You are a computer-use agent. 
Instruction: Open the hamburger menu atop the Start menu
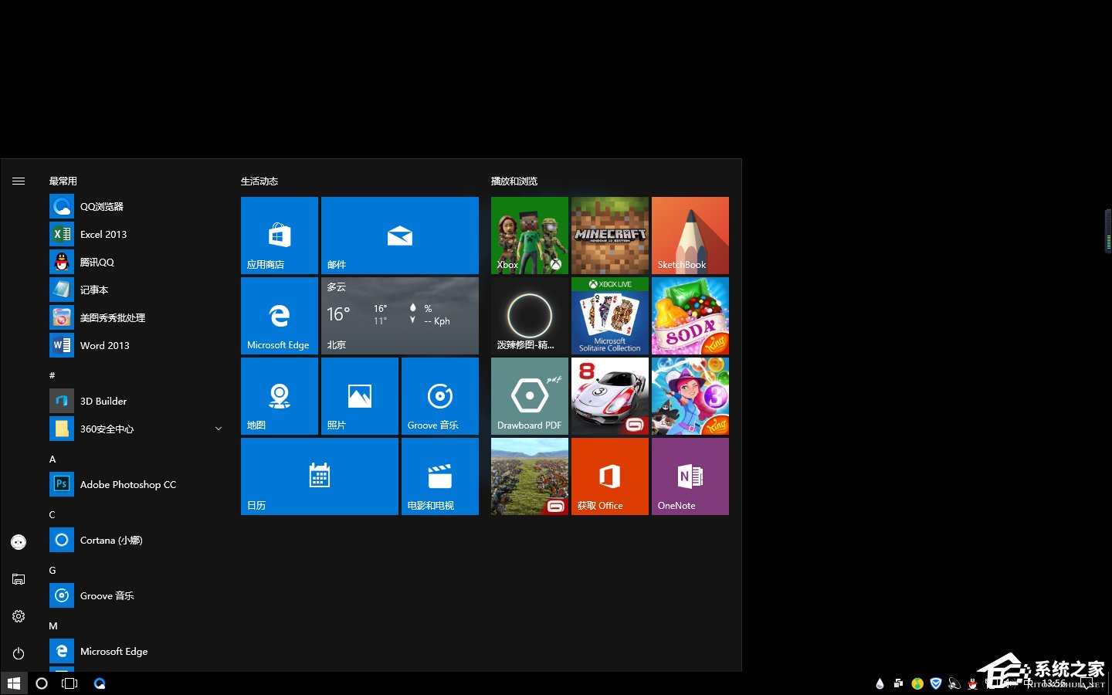(18, 181)
